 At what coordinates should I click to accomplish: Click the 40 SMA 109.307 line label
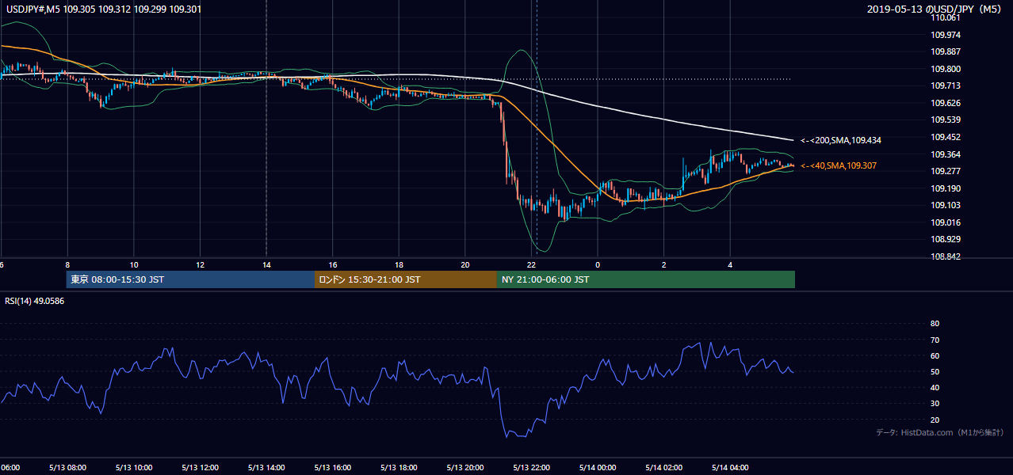point(839,165)
